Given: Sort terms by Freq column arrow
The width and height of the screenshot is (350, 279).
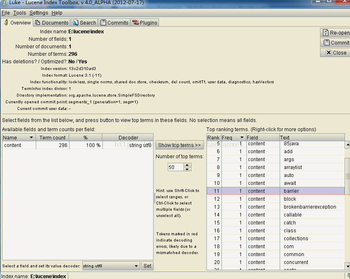Looking at the screenshot, I should point(242,137).
